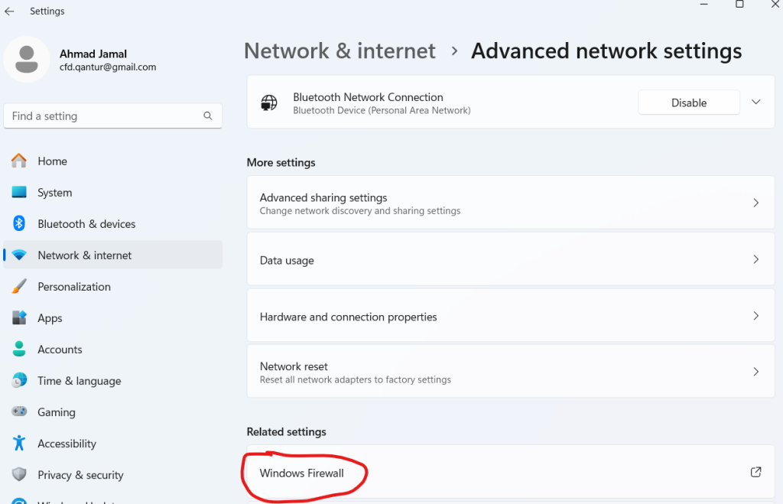783x504 pixels.
Task: Go to System settings page
Action: [x=54, y=193]
